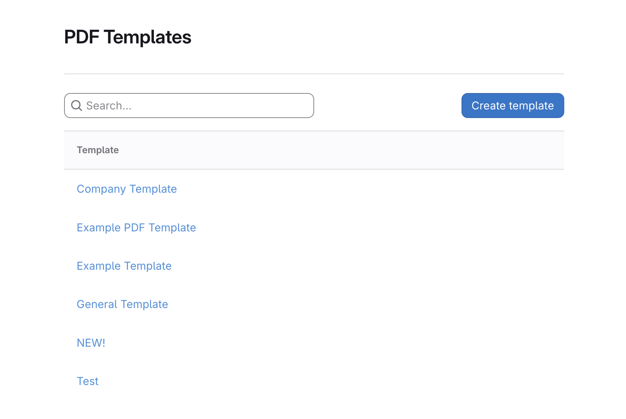Click the NEW! template link
The image size is (626, 419).
91,343
